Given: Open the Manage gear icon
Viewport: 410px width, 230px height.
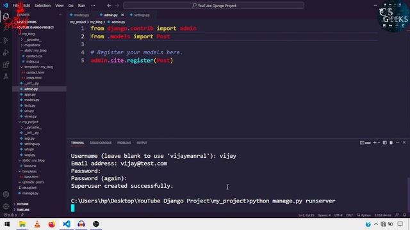Looking at the screenshot, I should tap(6, 206).
